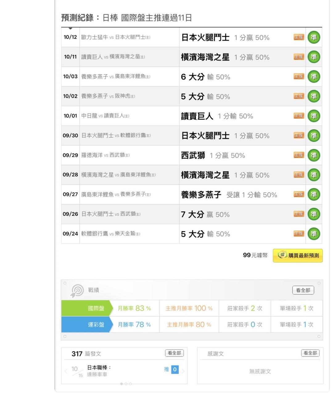Image resolution: width=333 pixels, height=409 pixels.
Task: Click the green 準 badge for 09/27 row
Action: [x=314, y=194]
